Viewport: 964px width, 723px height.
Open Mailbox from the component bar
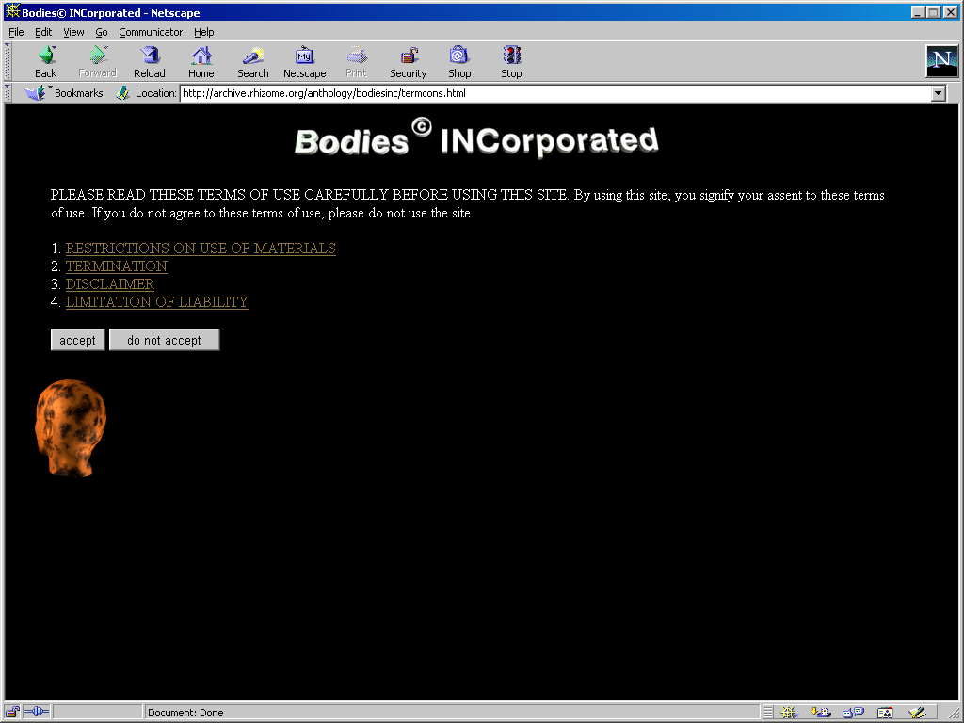coord(821,712)
